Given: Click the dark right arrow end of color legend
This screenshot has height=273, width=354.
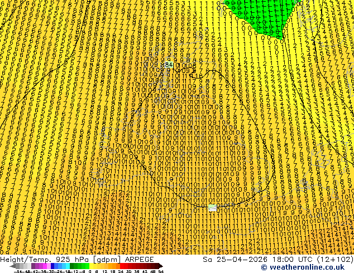Looking at the screenshot, I should coord(160,266).
